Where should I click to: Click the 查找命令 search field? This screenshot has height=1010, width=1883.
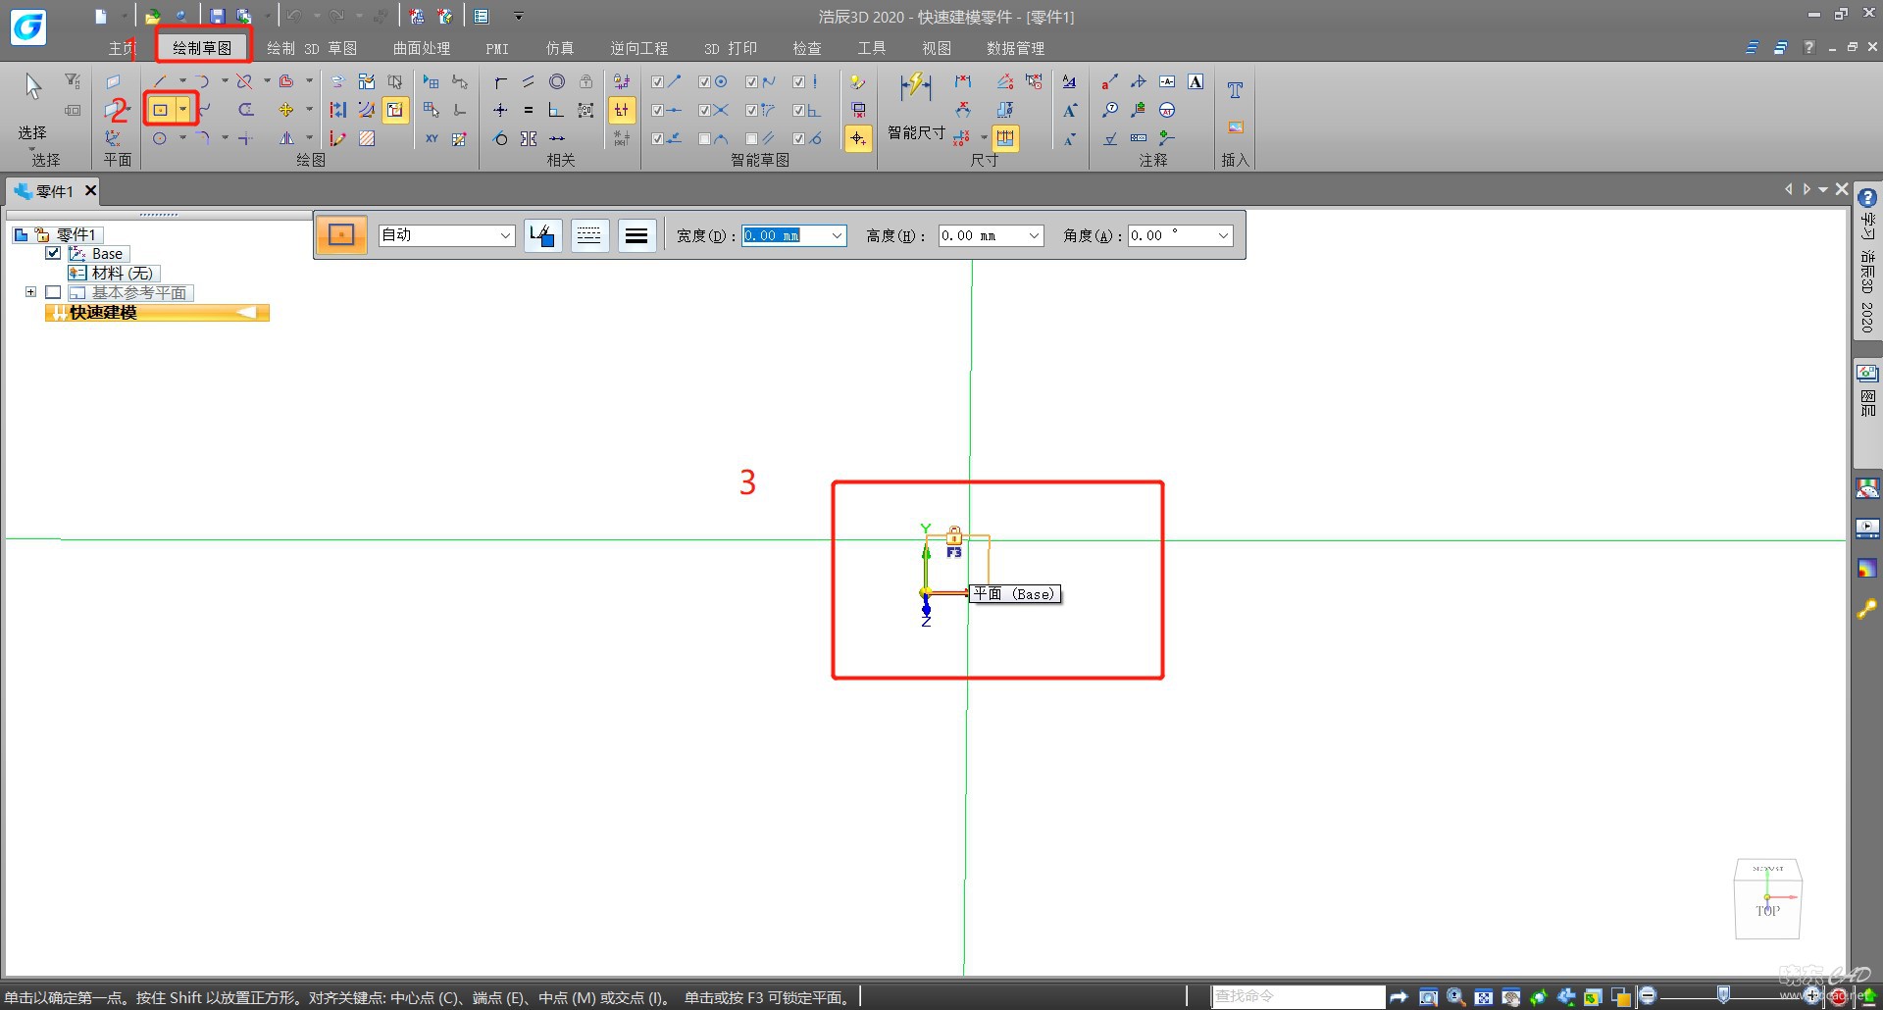point(1298,996)
